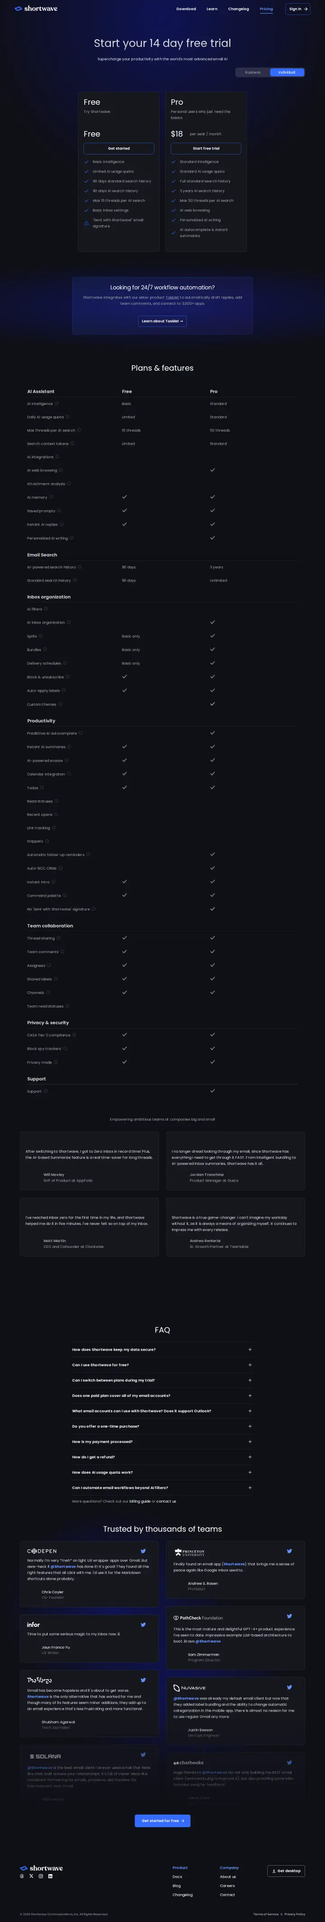Viewport: 325px width, 1922px height.
Task: Select Individual on the plan toggle
Action: (287, 72)
